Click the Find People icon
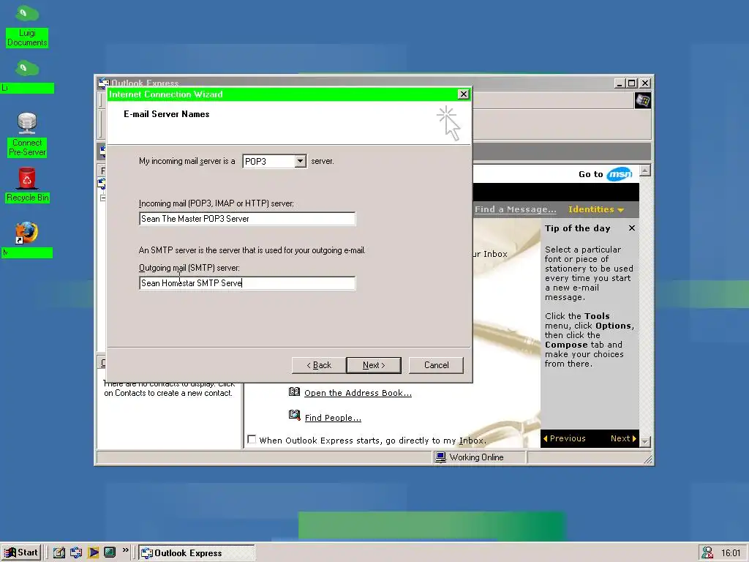The image size is (749, 562). click(294, 415)
